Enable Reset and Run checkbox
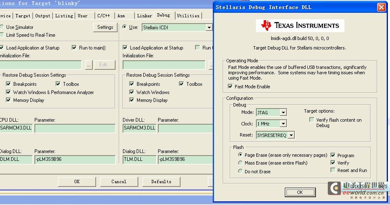390x205 pixels. (333, 170)
